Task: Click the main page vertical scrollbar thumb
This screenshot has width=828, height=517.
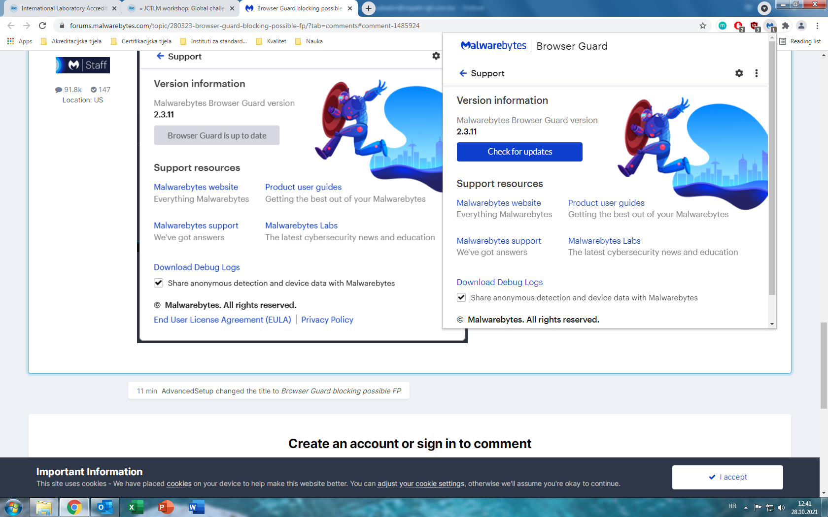Action: [x=824, y=365]
